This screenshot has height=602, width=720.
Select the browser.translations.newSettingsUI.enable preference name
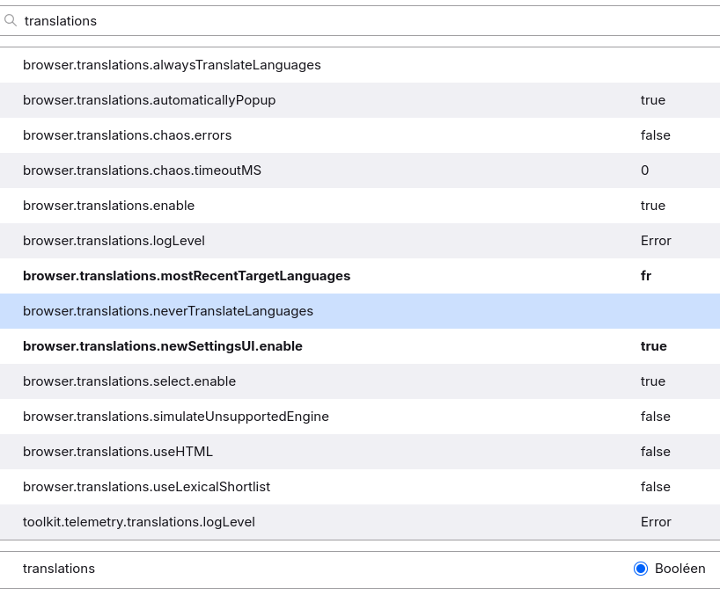pos(163,346)
